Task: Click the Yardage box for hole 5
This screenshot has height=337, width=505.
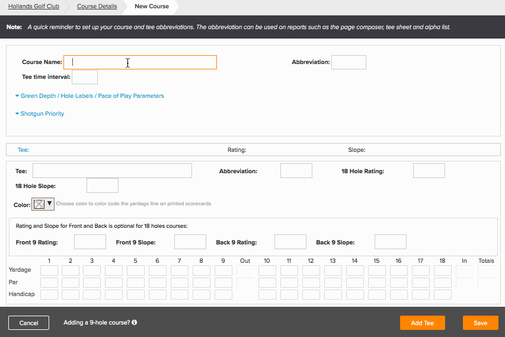Action: click(136, 270)
